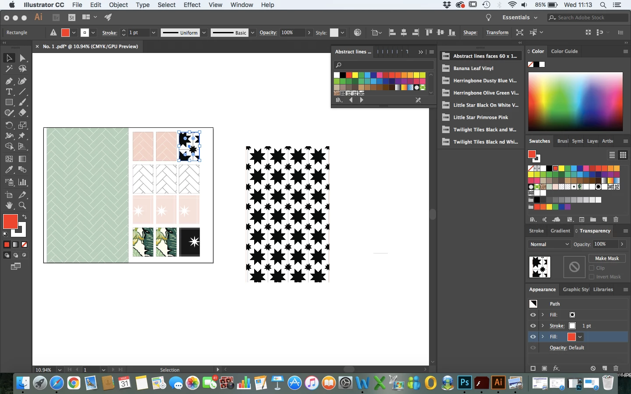Switch to Color Guide tab
Image resolution: width=631 pixels, height=394 pixels.
[564, 51]
